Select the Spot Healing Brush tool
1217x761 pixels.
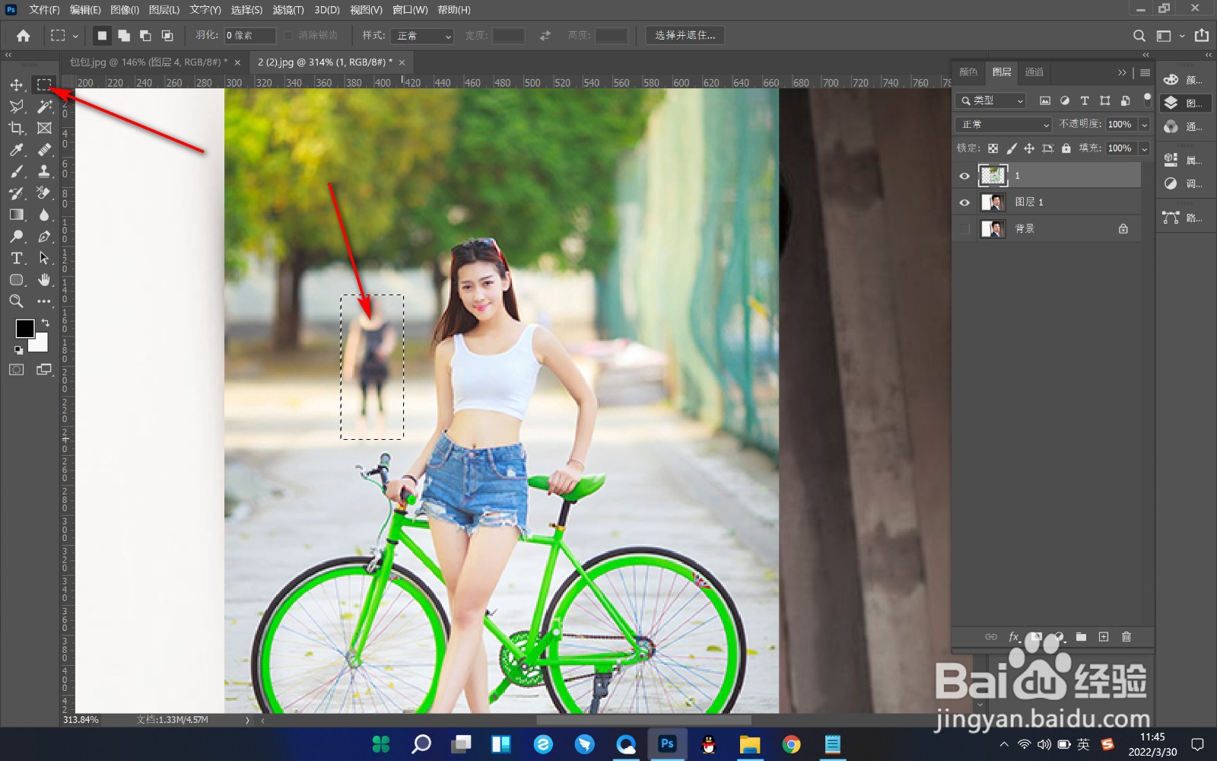[x=44, y=150]
